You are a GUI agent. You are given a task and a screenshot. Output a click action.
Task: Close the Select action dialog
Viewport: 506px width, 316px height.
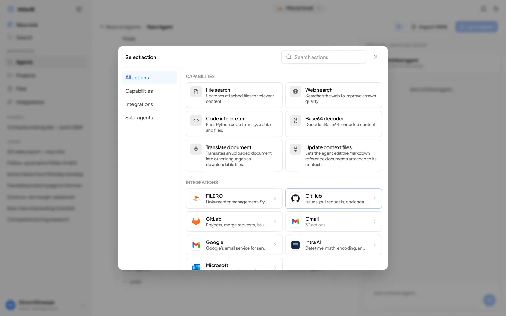tap(376, 57)
